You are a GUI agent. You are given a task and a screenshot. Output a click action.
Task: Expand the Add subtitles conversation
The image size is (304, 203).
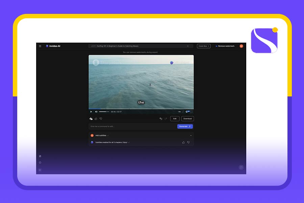click(190, 135)
